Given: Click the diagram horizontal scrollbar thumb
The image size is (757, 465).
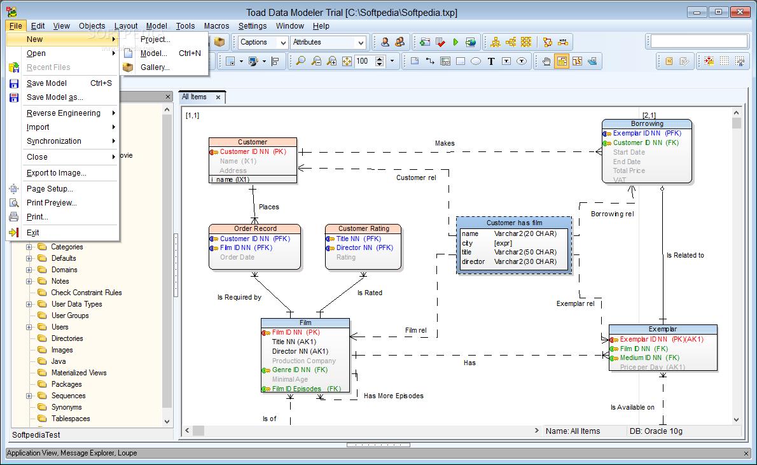Looking at the screenshot, I should click(198, 430).
